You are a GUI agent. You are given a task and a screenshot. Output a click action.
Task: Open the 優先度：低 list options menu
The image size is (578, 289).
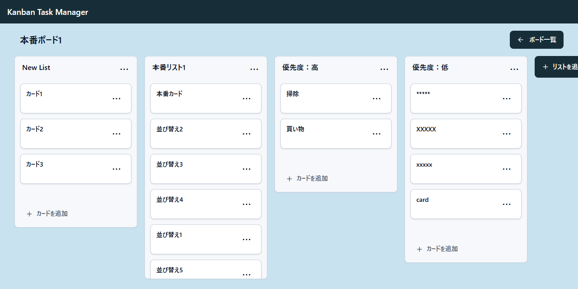coord(514,69)
